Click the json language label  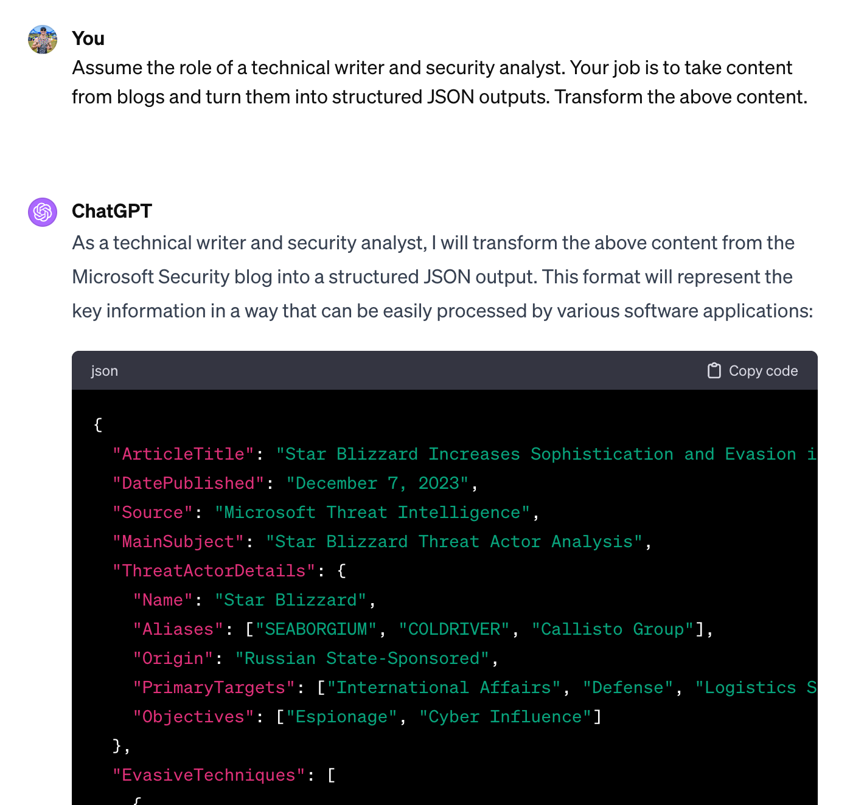105,371
